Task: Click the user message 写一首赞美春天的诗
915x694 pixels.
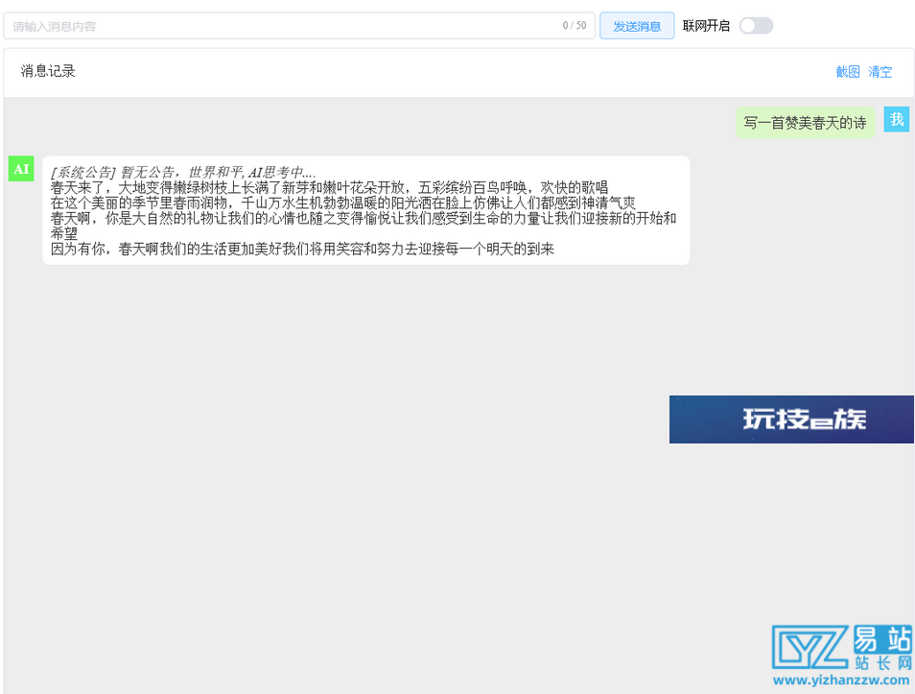Action: pyautogui.click(x=805, y=123)
